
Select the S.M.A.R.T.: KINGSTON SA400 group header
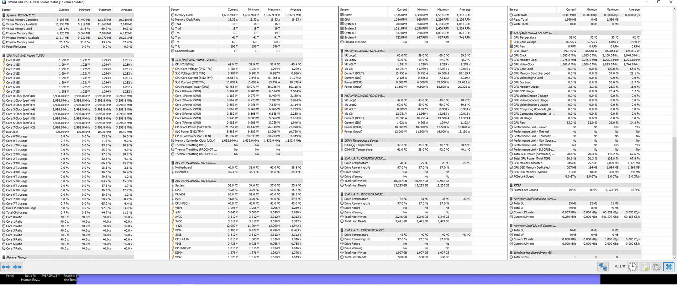click(x=405, y=230)
